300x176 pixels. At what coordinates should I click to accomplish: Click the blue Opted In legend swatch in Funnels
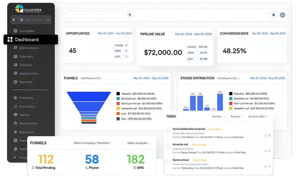pyautogui.click(x=118, y=94)
